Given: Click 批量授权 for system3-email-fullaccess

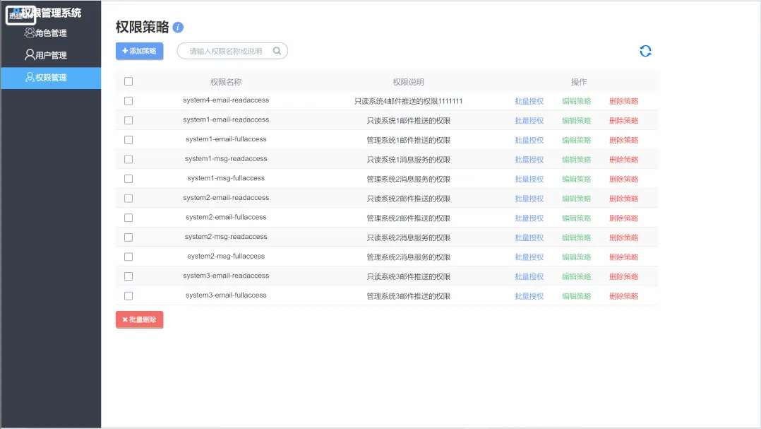Looking at the screenshot, I should (x=529, y=295).
